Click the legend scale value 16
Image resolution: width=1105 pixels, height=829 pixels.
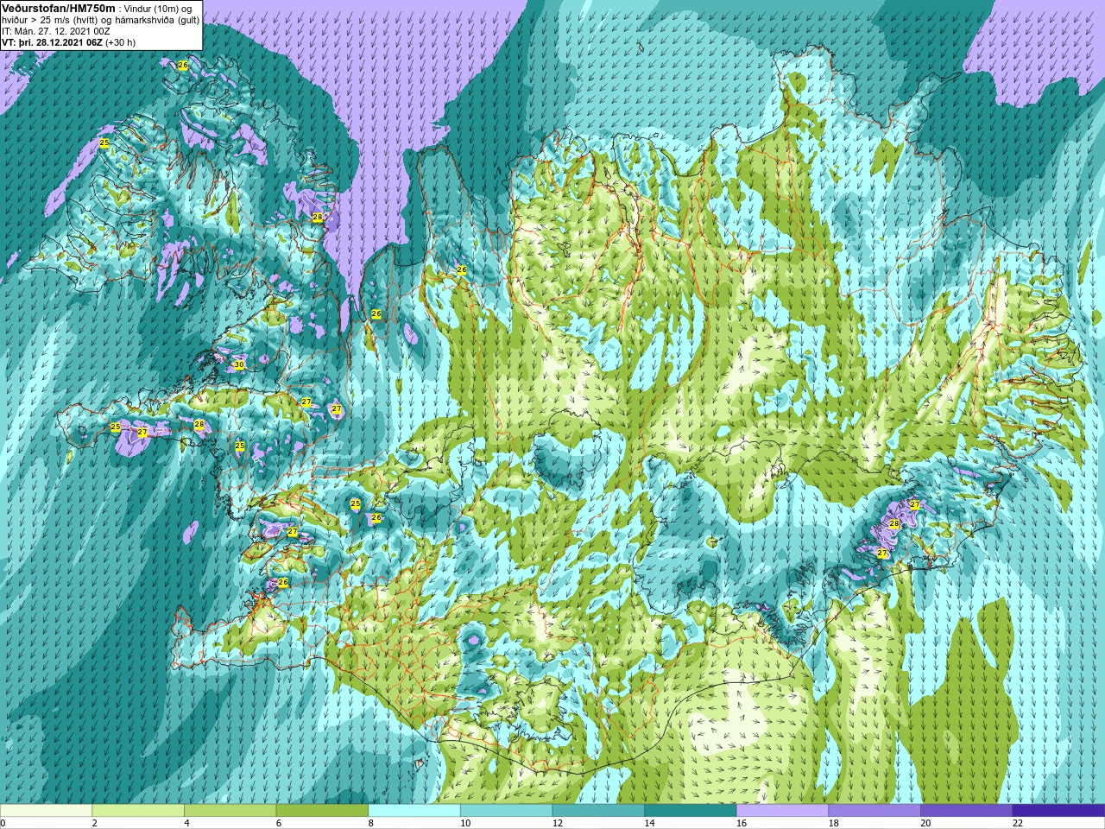click(742, 823)
